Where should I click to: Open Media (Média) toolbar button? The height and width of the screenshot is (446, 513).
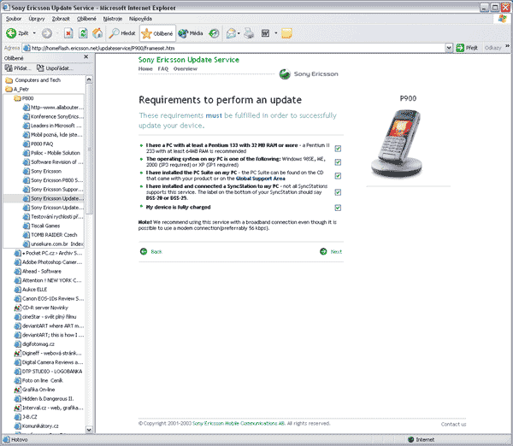(191, 33)
